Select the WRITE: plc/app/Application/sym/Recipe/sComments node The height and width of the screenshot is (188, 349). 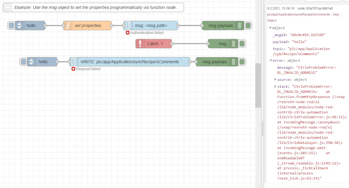pos(130,62)
